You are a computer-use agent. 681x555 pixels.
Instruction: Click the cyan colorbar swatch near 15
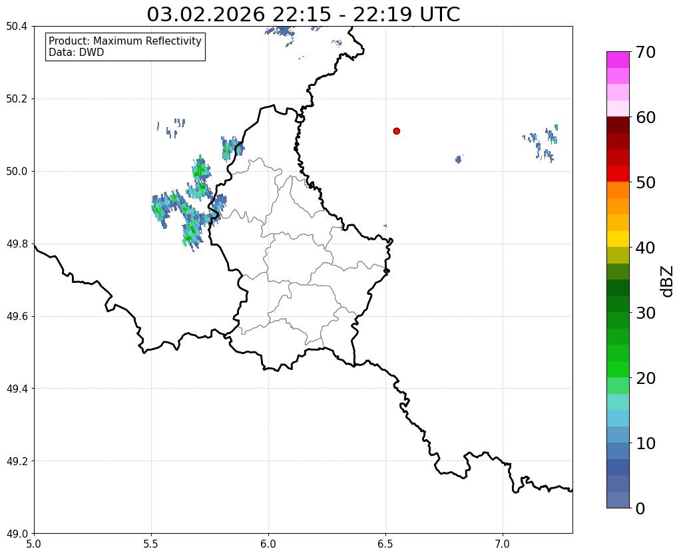618,402
